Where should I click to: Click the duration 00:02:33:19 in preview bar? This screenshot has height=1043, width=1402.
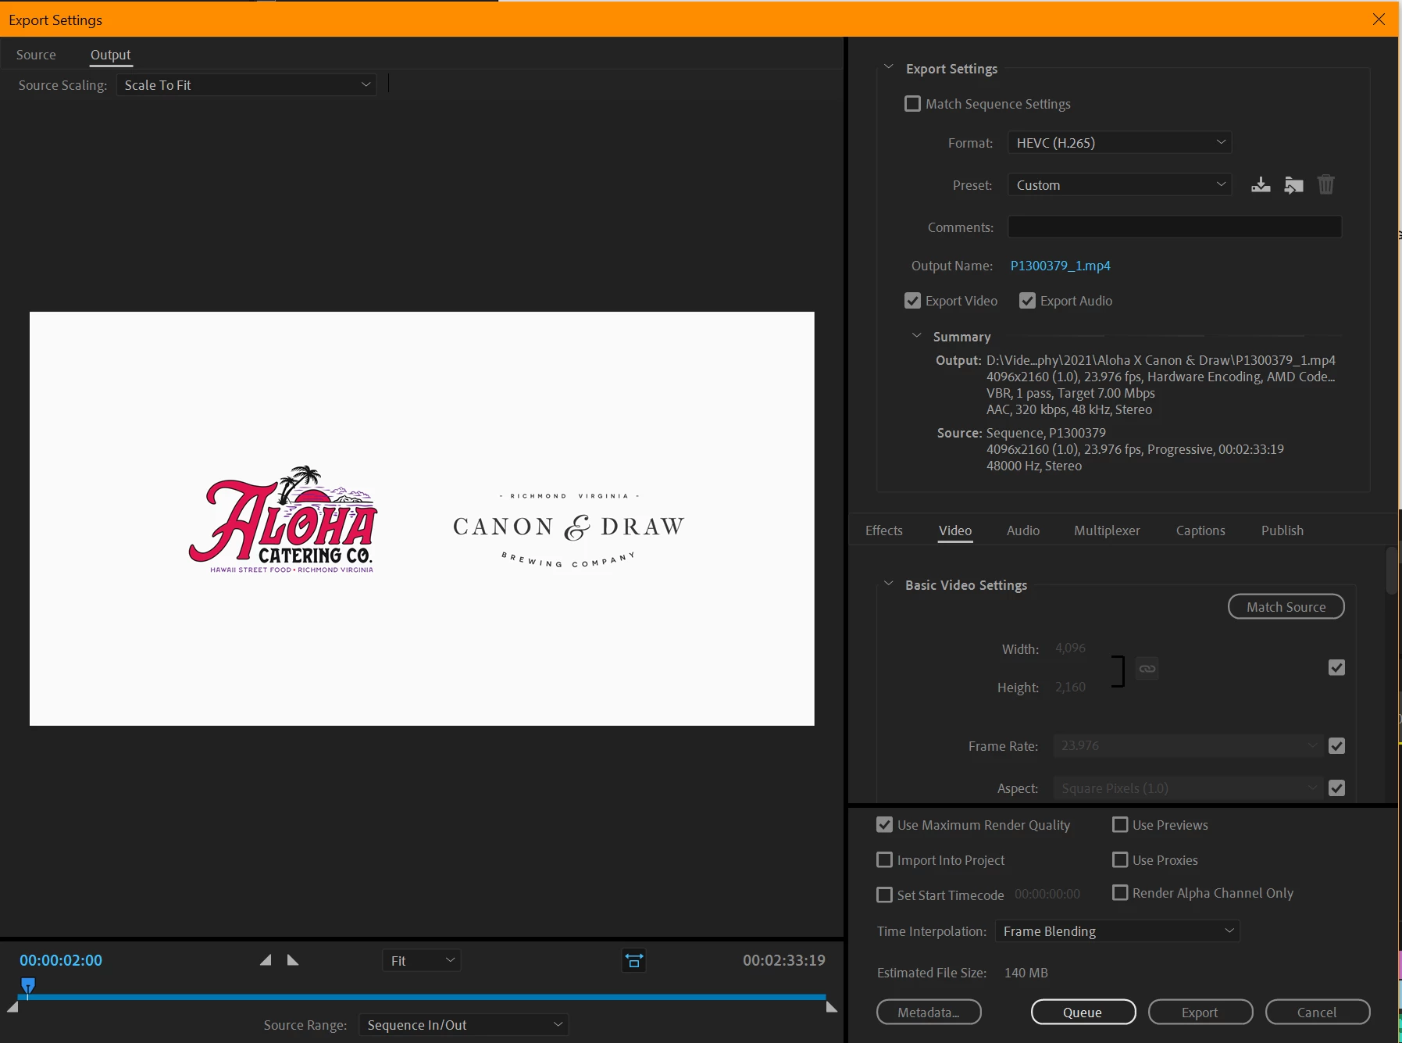coord(783,960)
